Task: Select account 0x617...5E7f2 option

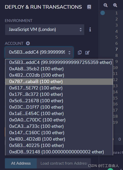Action: [x=59, y=88]
